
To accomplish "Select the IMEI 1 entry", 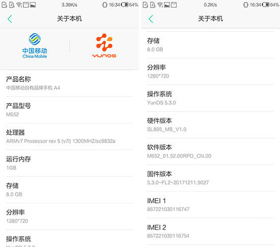I will [x=211, y=205].
